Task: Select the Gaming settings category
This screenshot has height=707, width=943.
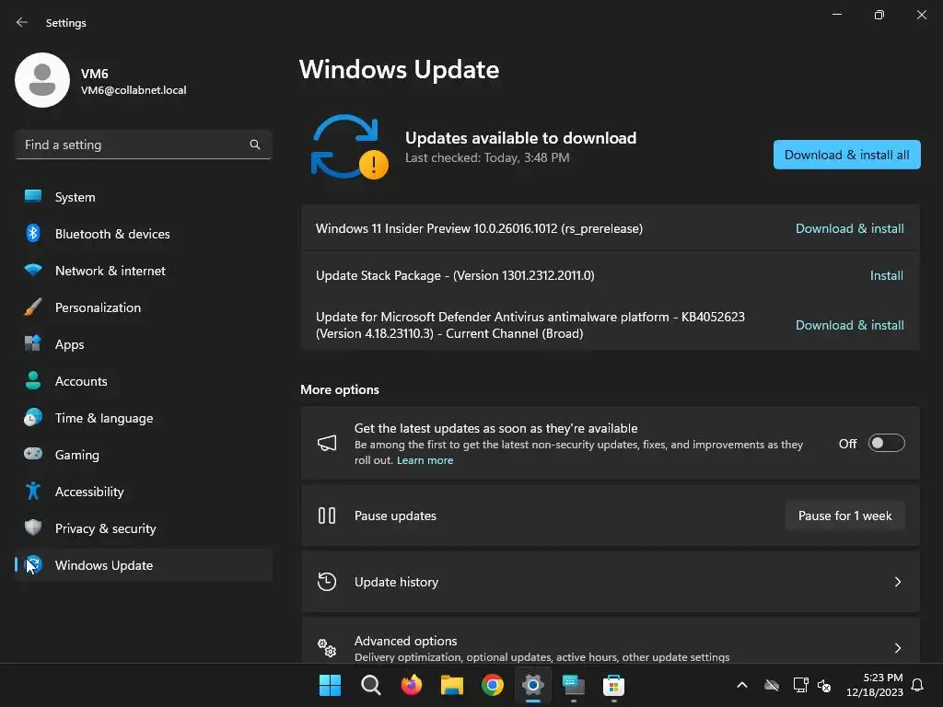Action: pyautogui.click(x=144, y=454)
